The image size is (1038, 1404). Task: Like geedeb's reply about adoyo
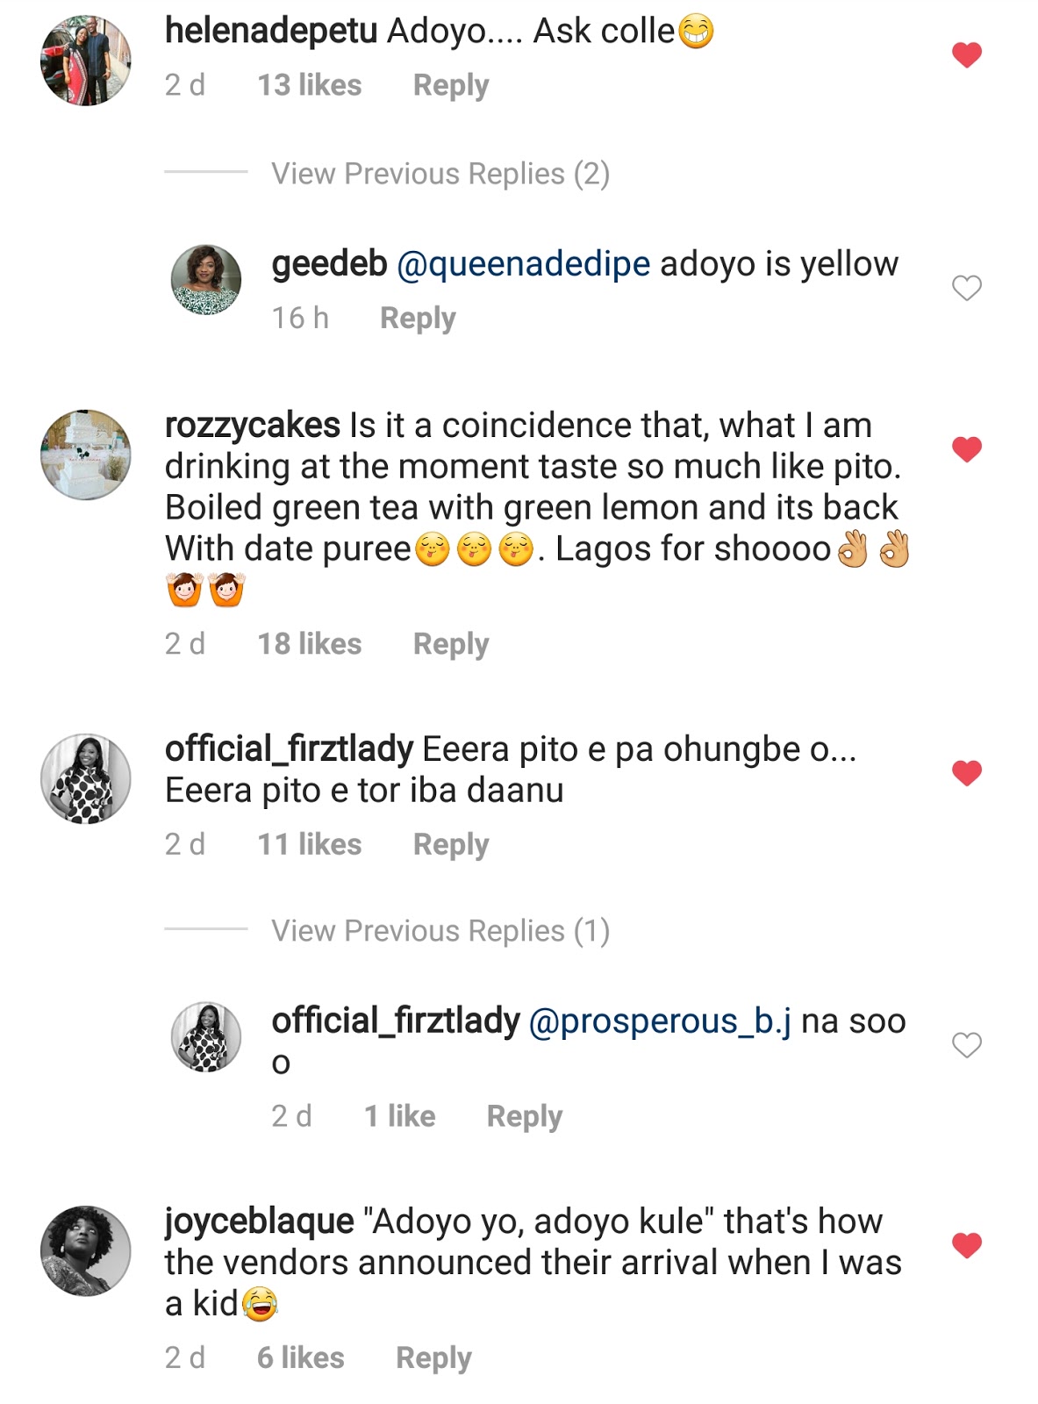(x=966, y=288)
